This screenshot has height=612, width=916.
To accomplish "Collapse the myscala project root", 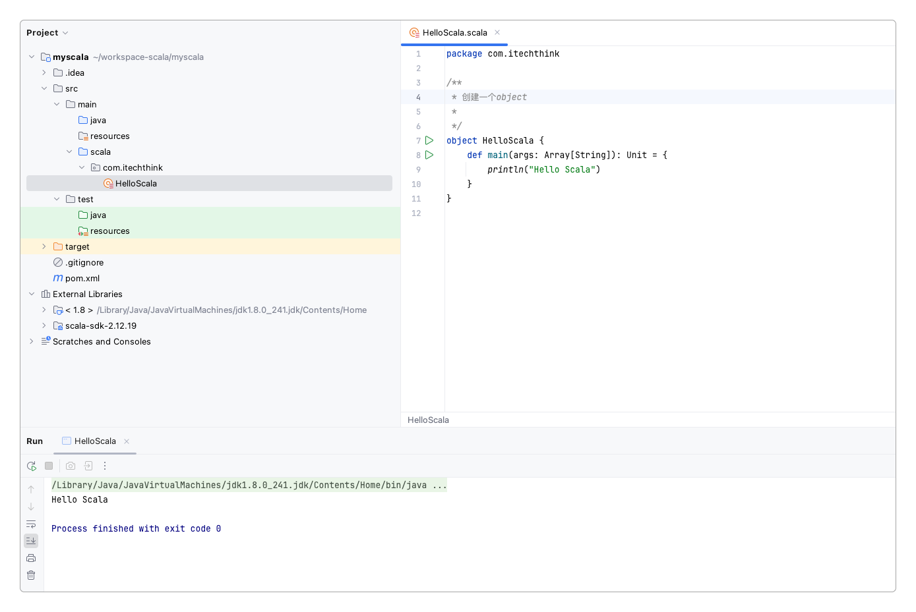I will 32,57.
